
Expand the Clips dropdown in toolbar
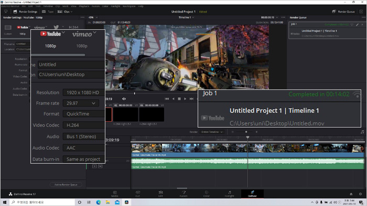tap(65, 12)
